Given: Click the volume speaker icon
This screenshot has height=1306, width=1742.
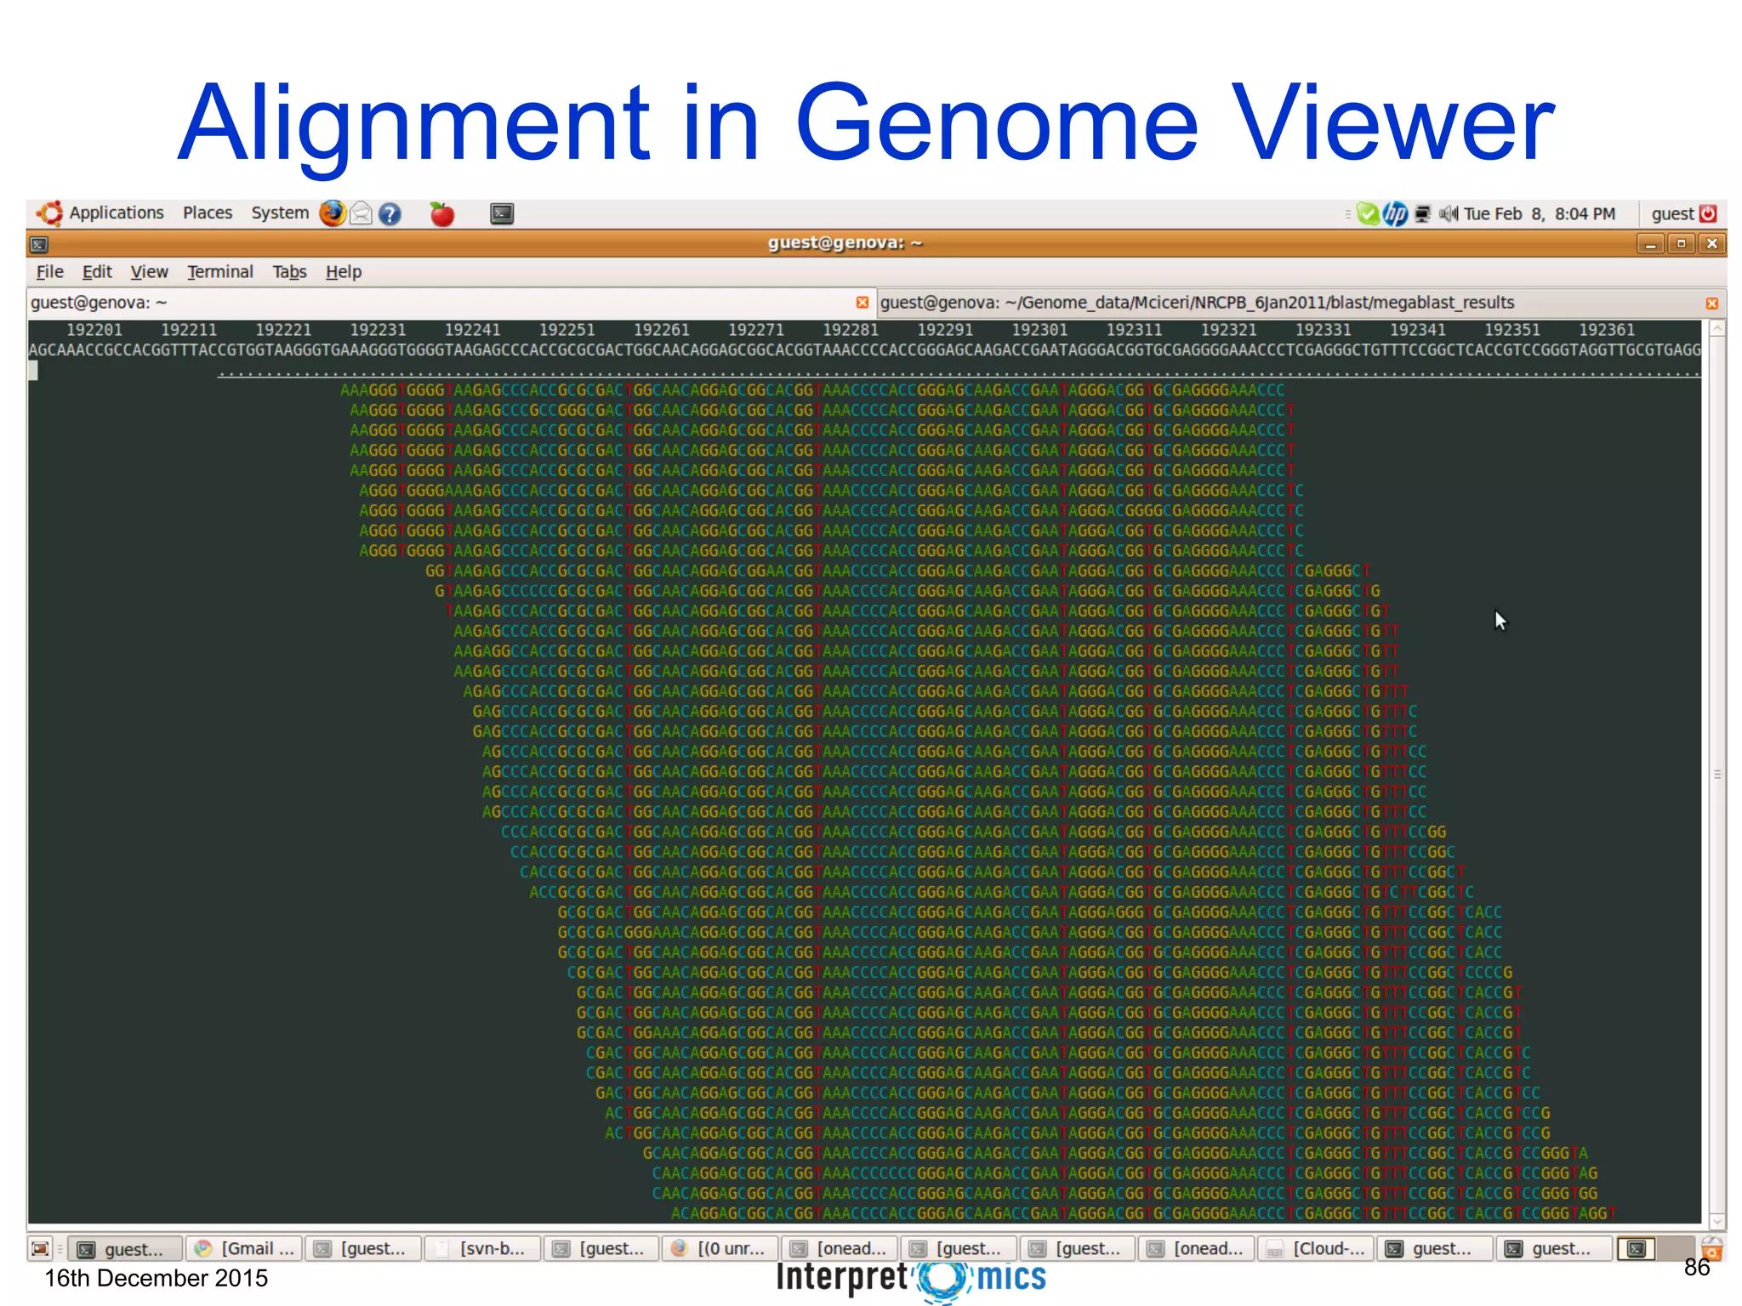Looking at the screenshot, I should pyautogui.click(x=1449, y=213).
